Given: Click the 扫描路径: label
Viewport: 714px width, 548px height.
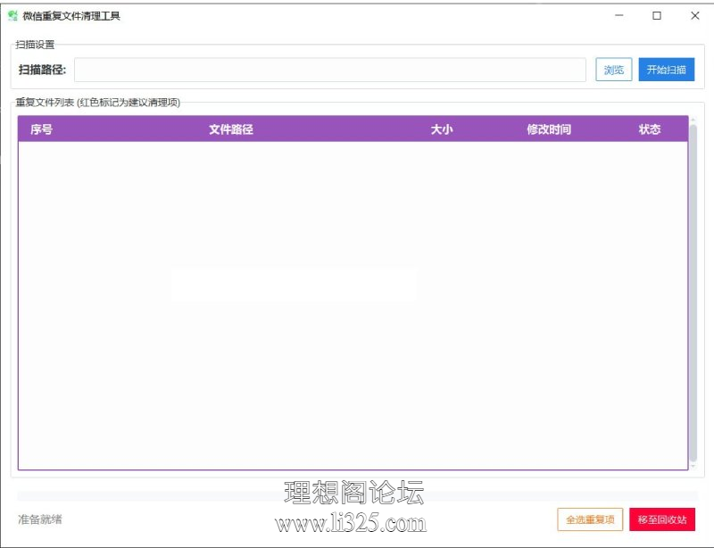Looking at the screenshot, I should [x=42, y=70].
